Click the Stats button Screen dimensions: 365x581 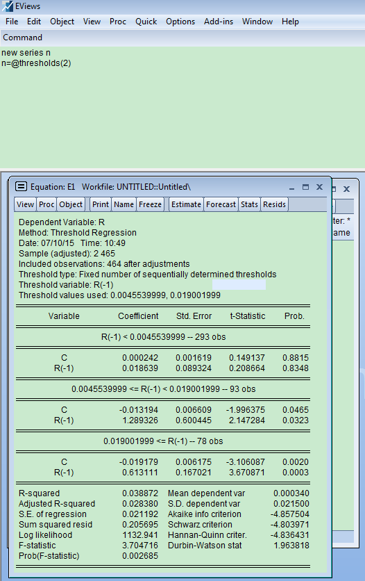click(x=250, y=204)
